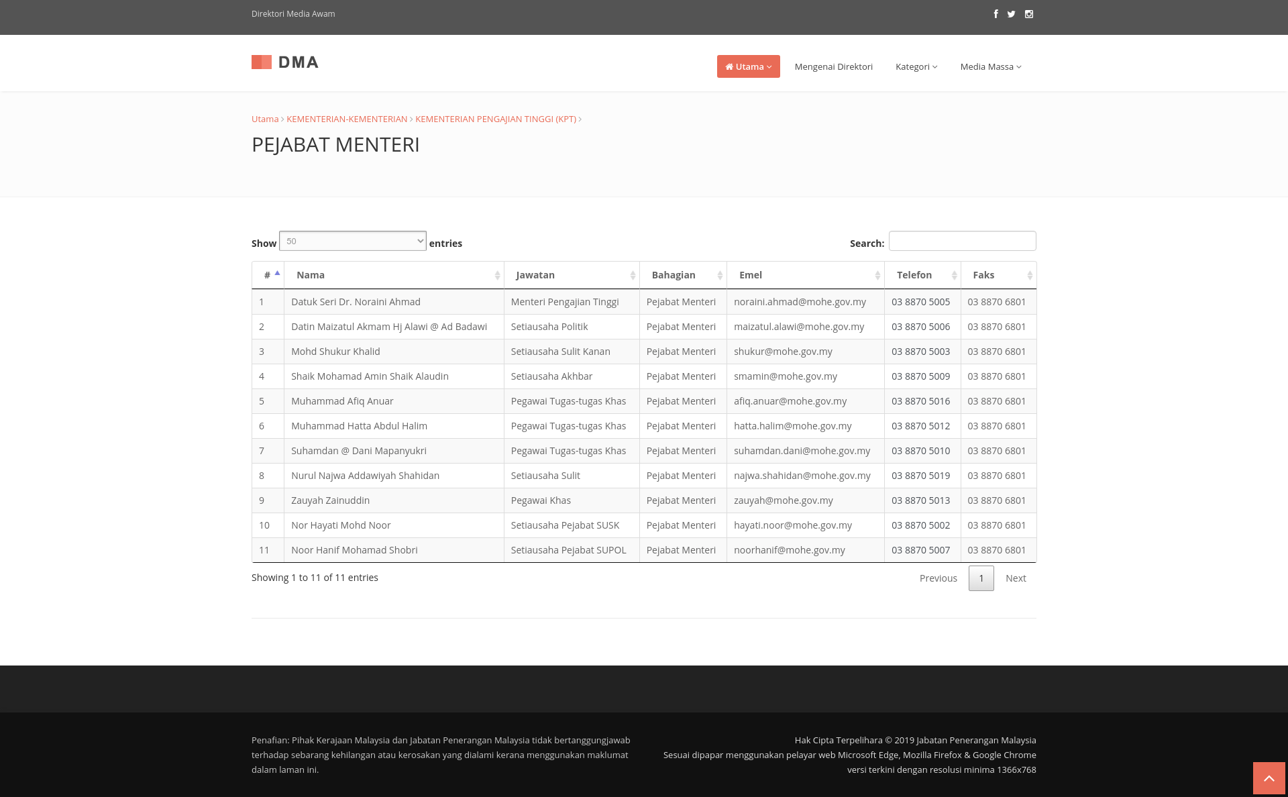The height and width of the screenshot is (797, 1288).
Task: Open the Twitter social icon
Action: [x=1011, y=14]
